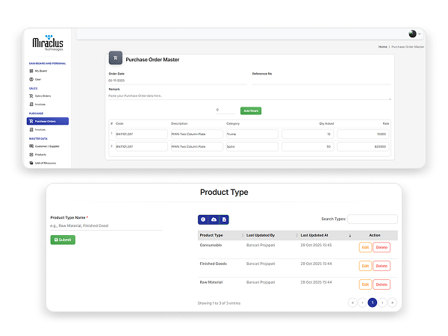Click Qty Asked field showing 12
Viewport: 448px width, 336px height.
point(308,134)
